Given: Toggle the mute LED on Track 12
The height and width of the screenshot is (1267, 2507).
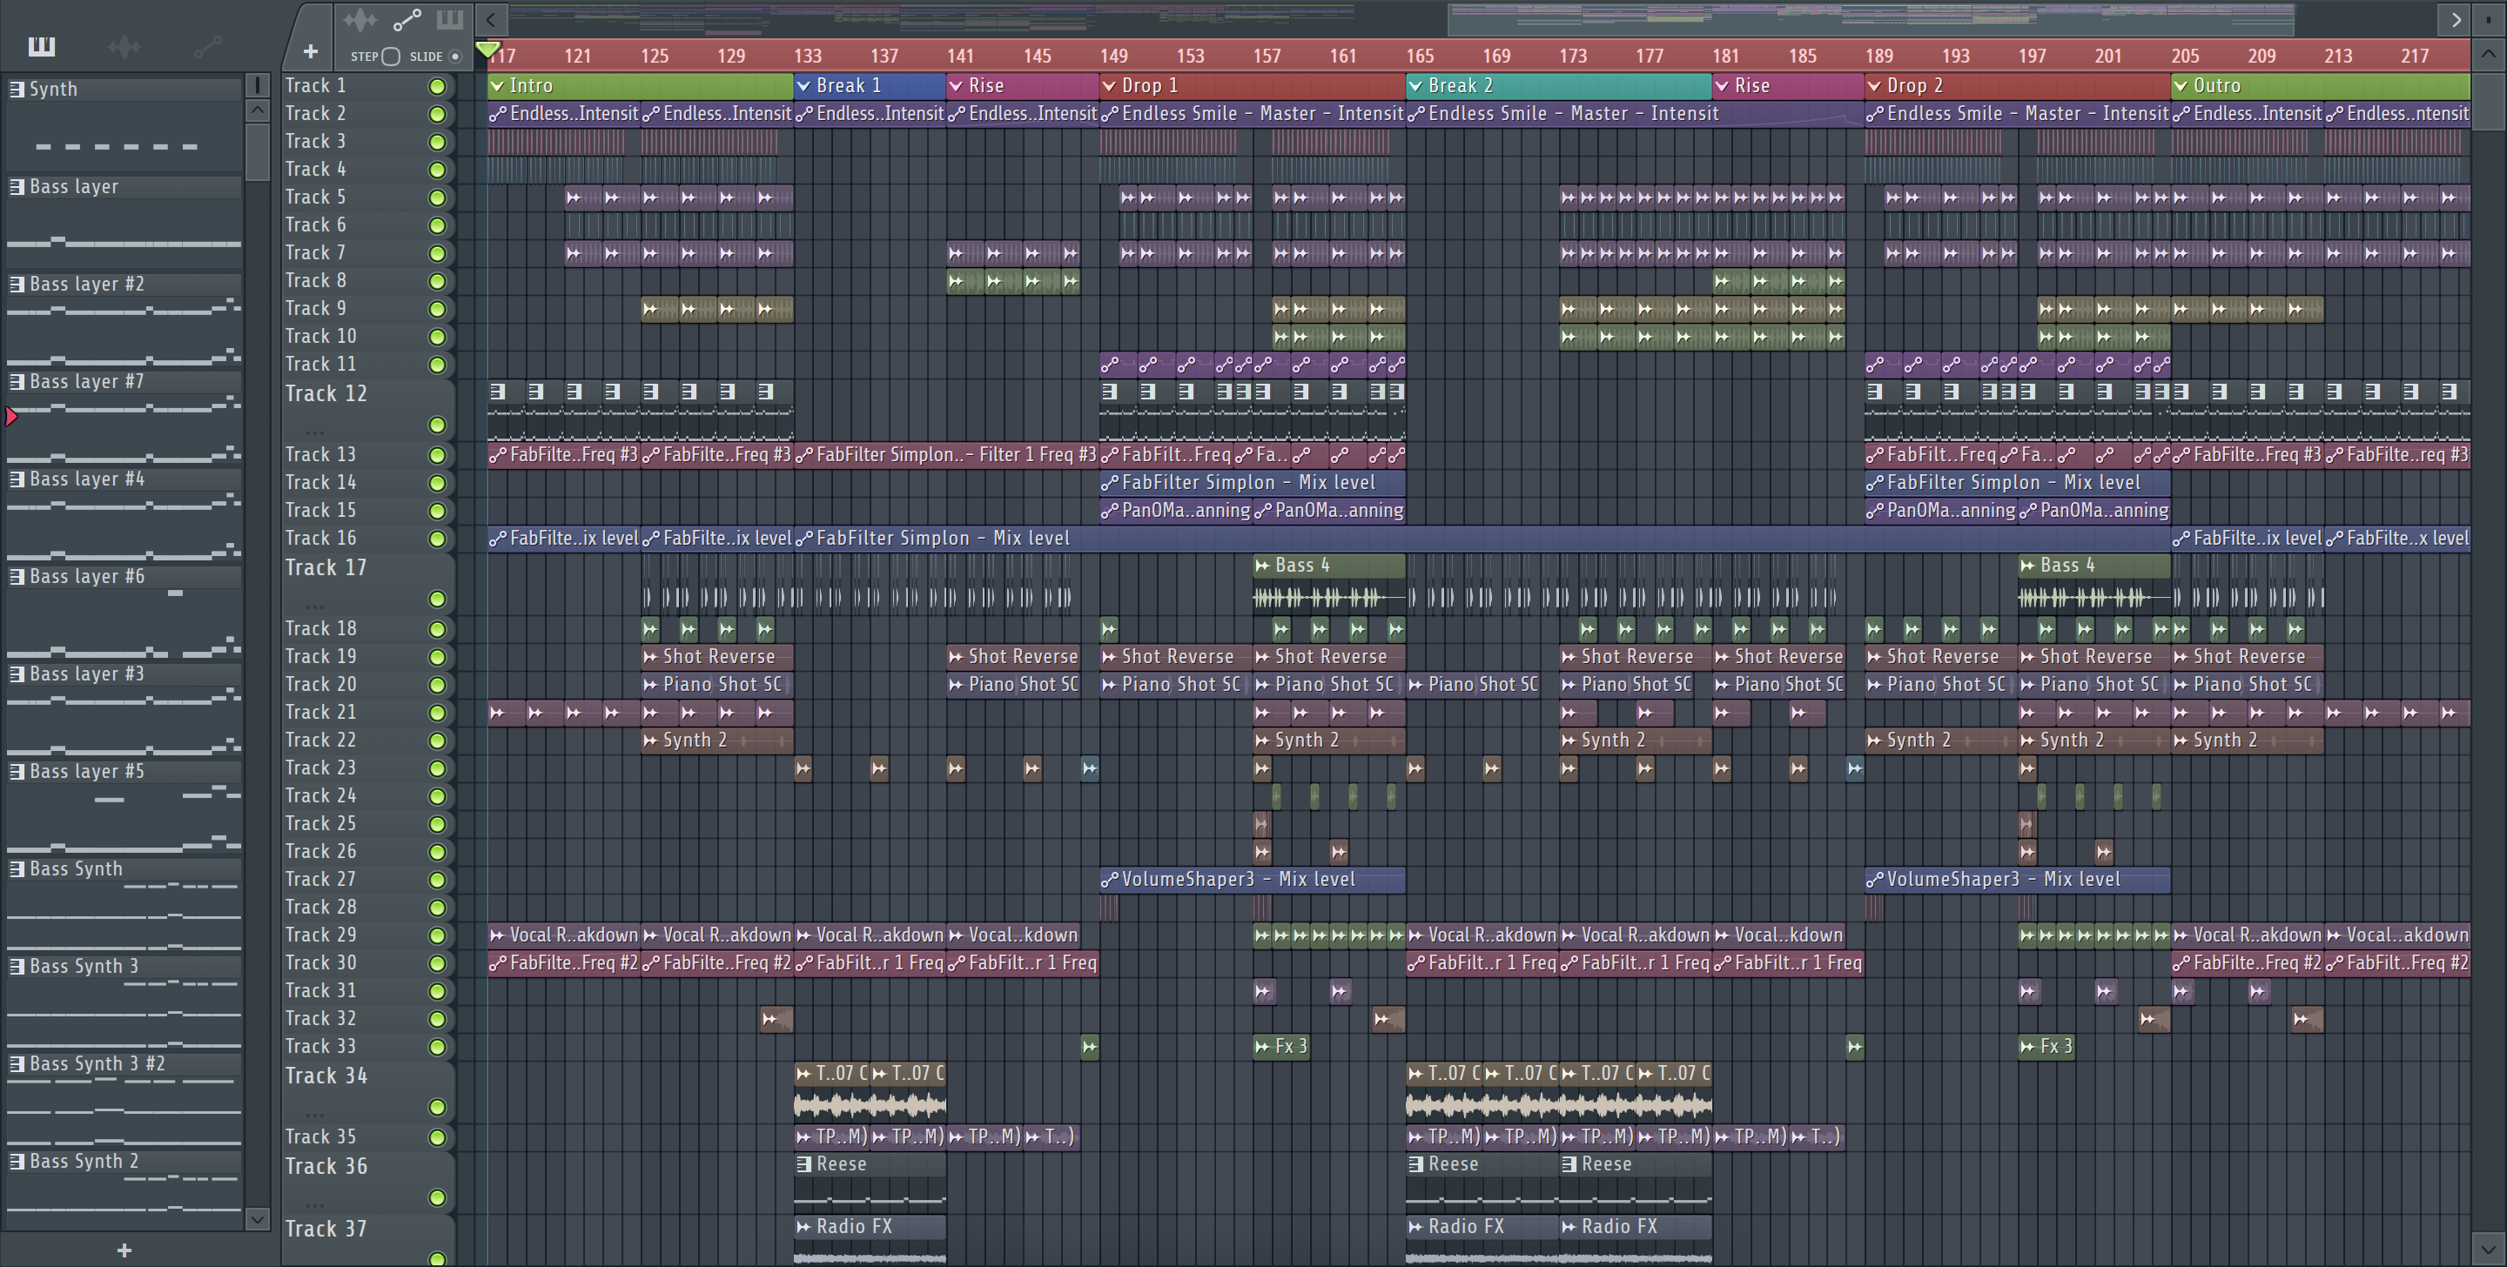Looking at the screenshot, I should pyautogui.click(x=437, y=426).
